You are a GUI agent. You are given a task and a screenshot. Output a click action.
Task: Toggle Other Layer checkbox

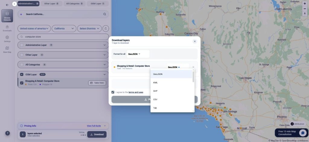point(22,55)
